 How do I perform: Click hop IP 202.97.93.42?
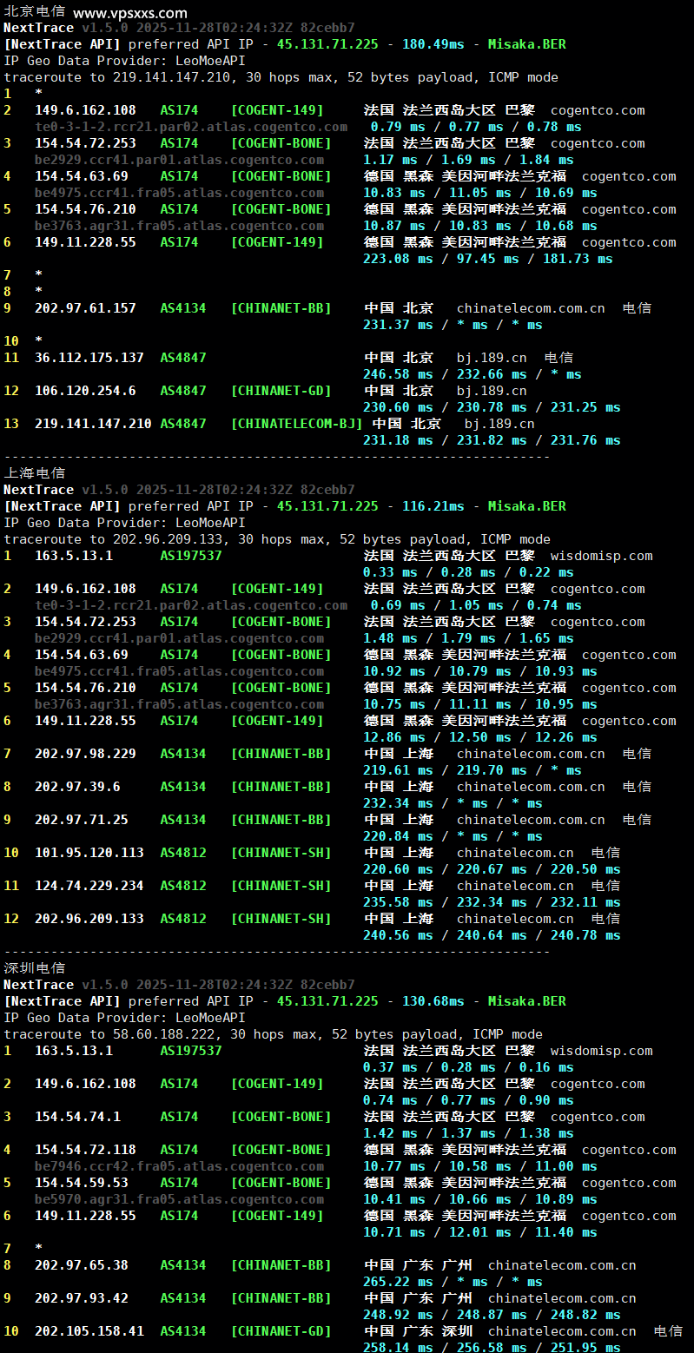click(82, 1298)
